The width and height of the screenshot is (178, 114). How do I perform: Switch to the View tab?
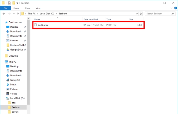pos(38,8)
